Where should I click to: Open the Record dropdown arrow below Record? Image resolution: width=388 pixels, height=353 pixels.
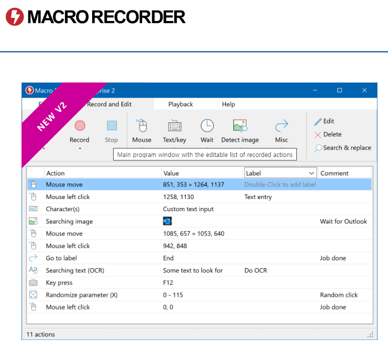tap(80, 148)
